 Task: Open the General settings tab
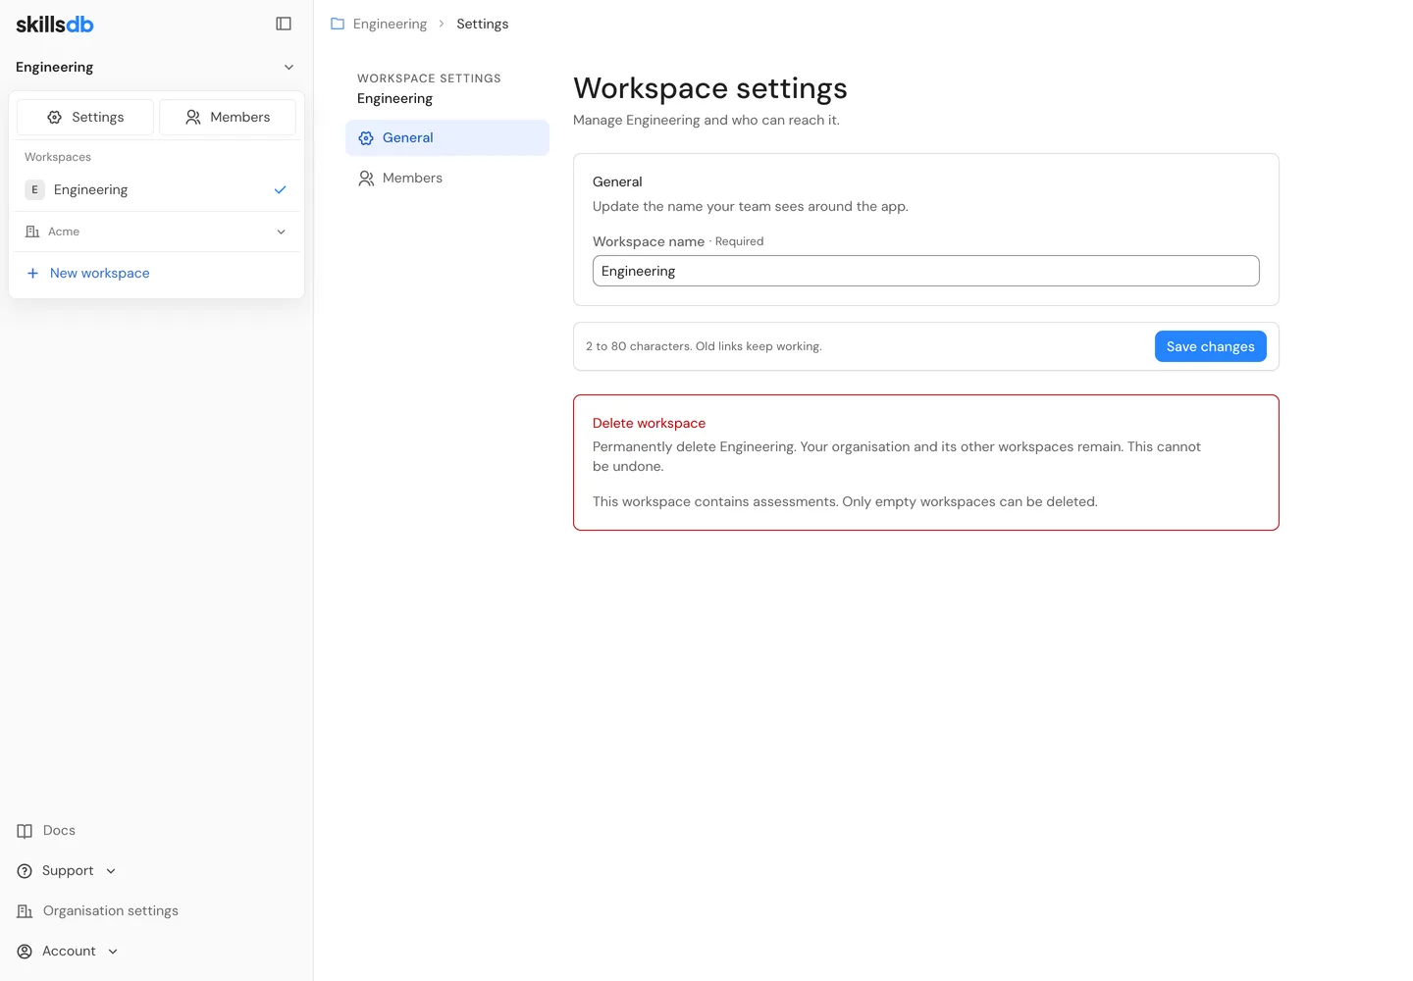click(447, 138)
